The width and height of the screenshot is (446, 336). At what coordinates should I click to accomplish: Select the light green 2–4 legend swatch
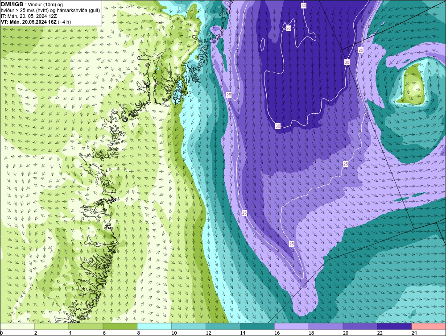[x=51, y=326]
